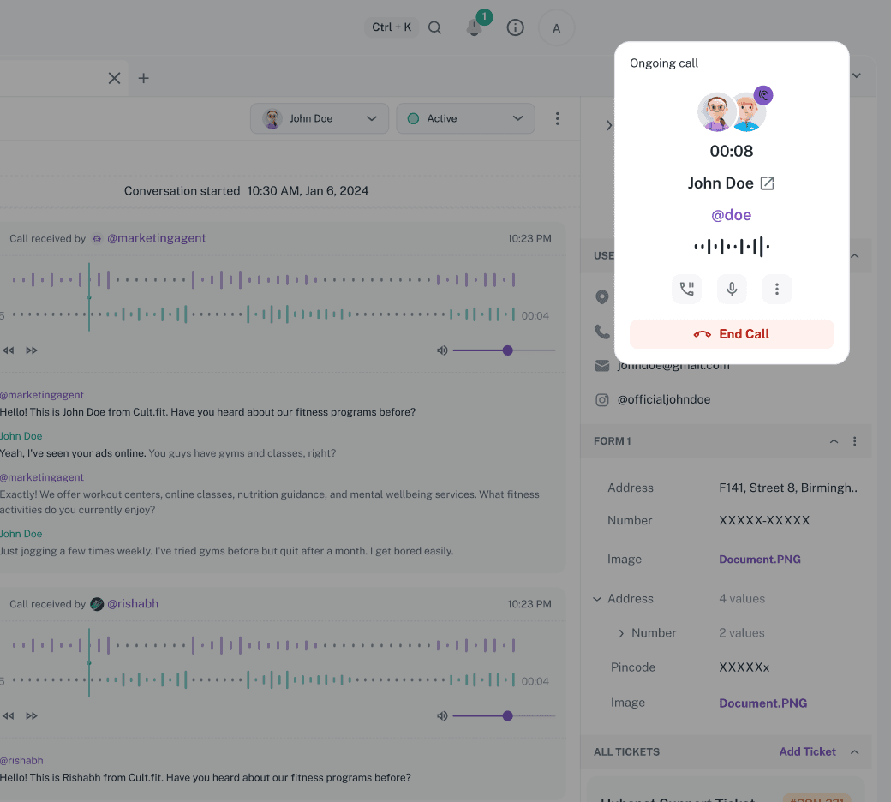Rewind the marketingagent call recording
The image size is (891, 802).
8,350
